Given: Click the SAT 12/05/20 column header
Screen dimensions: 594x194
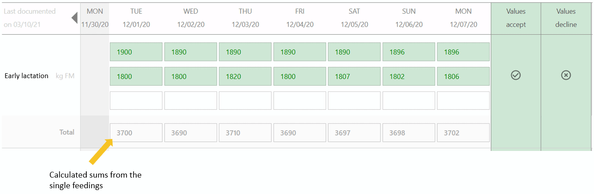Looking at the screenshot, I should (354, 18).
